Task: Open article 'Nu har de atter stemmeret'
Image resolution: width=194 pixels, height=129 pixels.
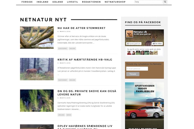Action: (x=81, y=28)
